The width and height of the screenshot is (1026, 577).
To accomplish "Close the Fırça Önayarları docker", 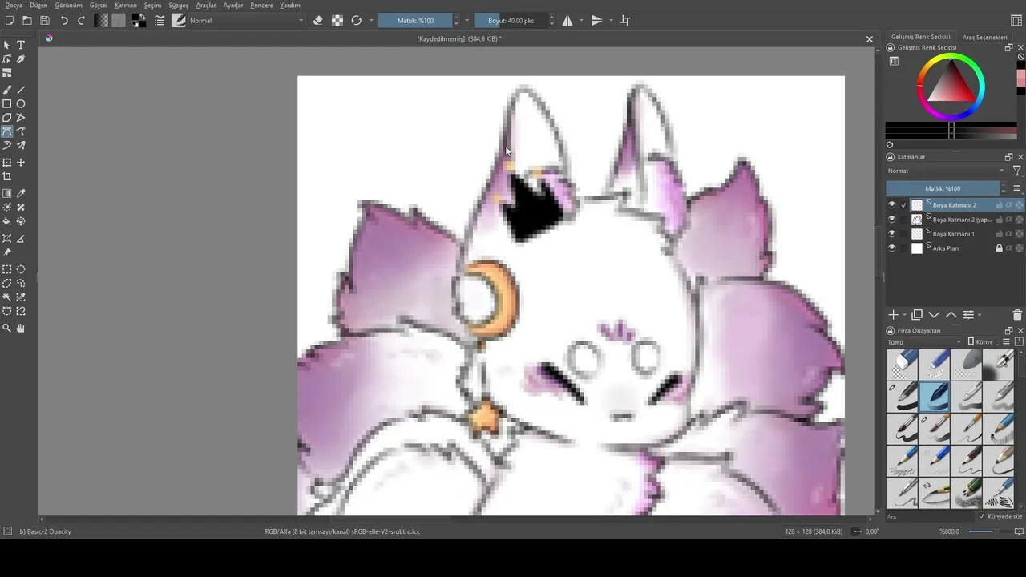I will tap(1020, 330).
